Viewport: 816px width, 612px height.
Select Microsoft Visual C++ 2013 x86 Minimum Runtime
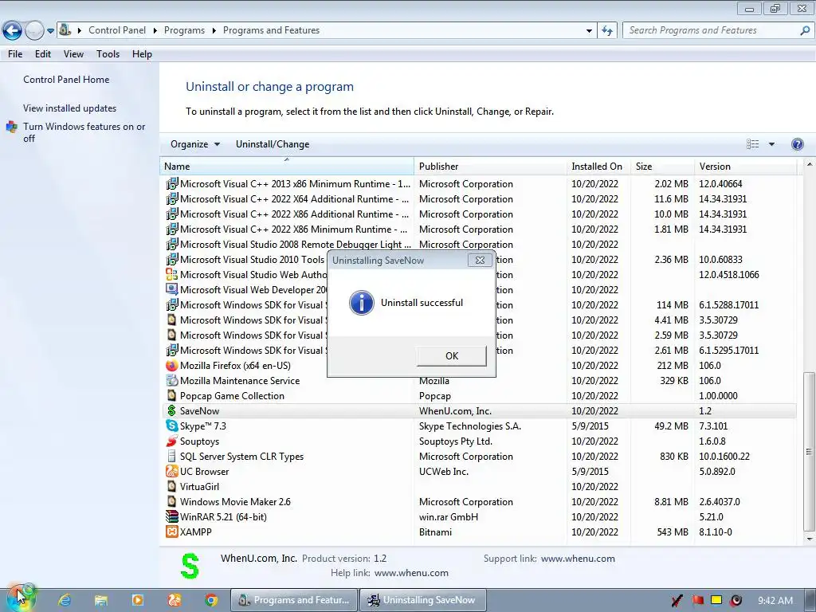pyautogui.click(x=295, y=184)
